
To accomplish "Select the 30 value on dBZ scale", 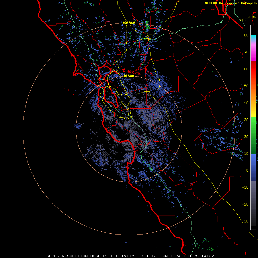I will tap(246, 120).
